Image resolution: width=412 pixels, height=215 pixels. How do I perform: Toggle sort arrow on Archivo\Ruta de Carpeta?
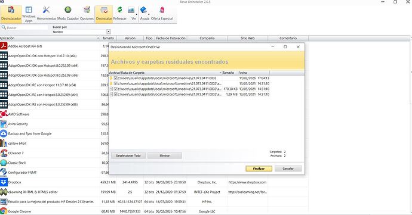[x=220, y=73]
